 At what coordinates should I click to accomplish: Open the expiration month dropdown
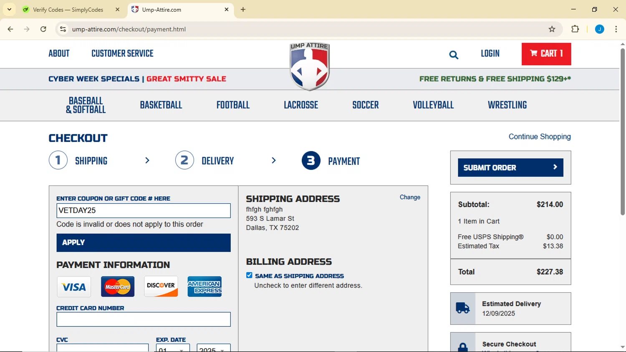(x=173, y=348)
